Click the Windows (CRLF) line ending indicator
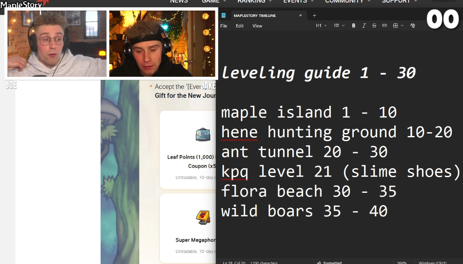 click(x=432, y=262)
